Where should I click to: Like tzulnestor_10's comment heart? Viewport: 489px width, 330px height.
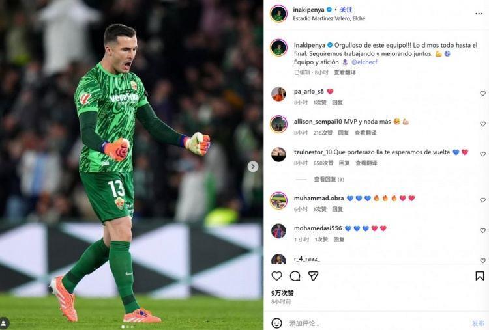coord(482,154)
